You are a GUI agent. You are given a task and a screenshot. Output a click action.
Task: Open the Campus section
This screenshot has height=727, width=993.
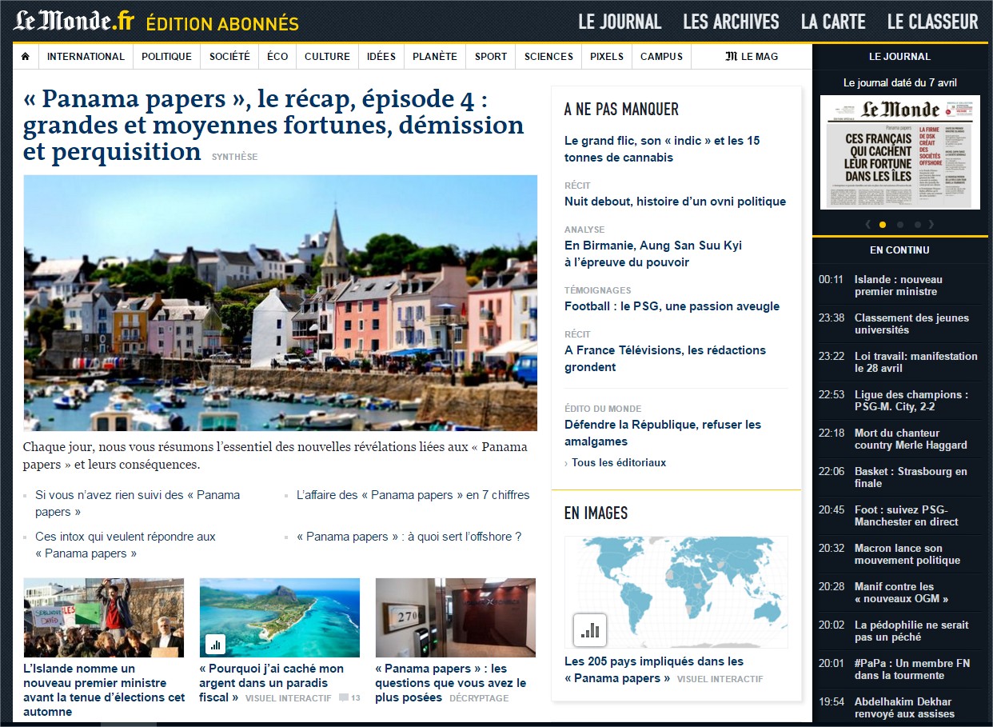point(662,56)
